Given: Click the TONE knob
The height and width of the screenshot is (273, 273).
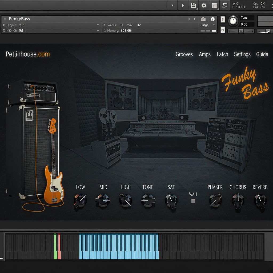Looking at the screenshot, I should coord(148,201).
